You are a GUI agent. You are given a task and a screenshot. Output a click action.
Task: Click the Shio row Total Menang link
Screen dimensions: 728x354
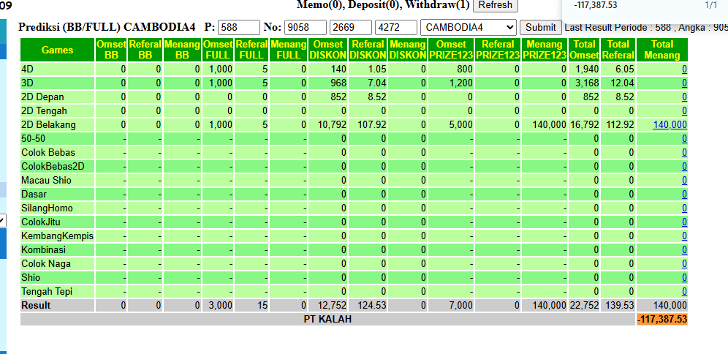(684, 278)
